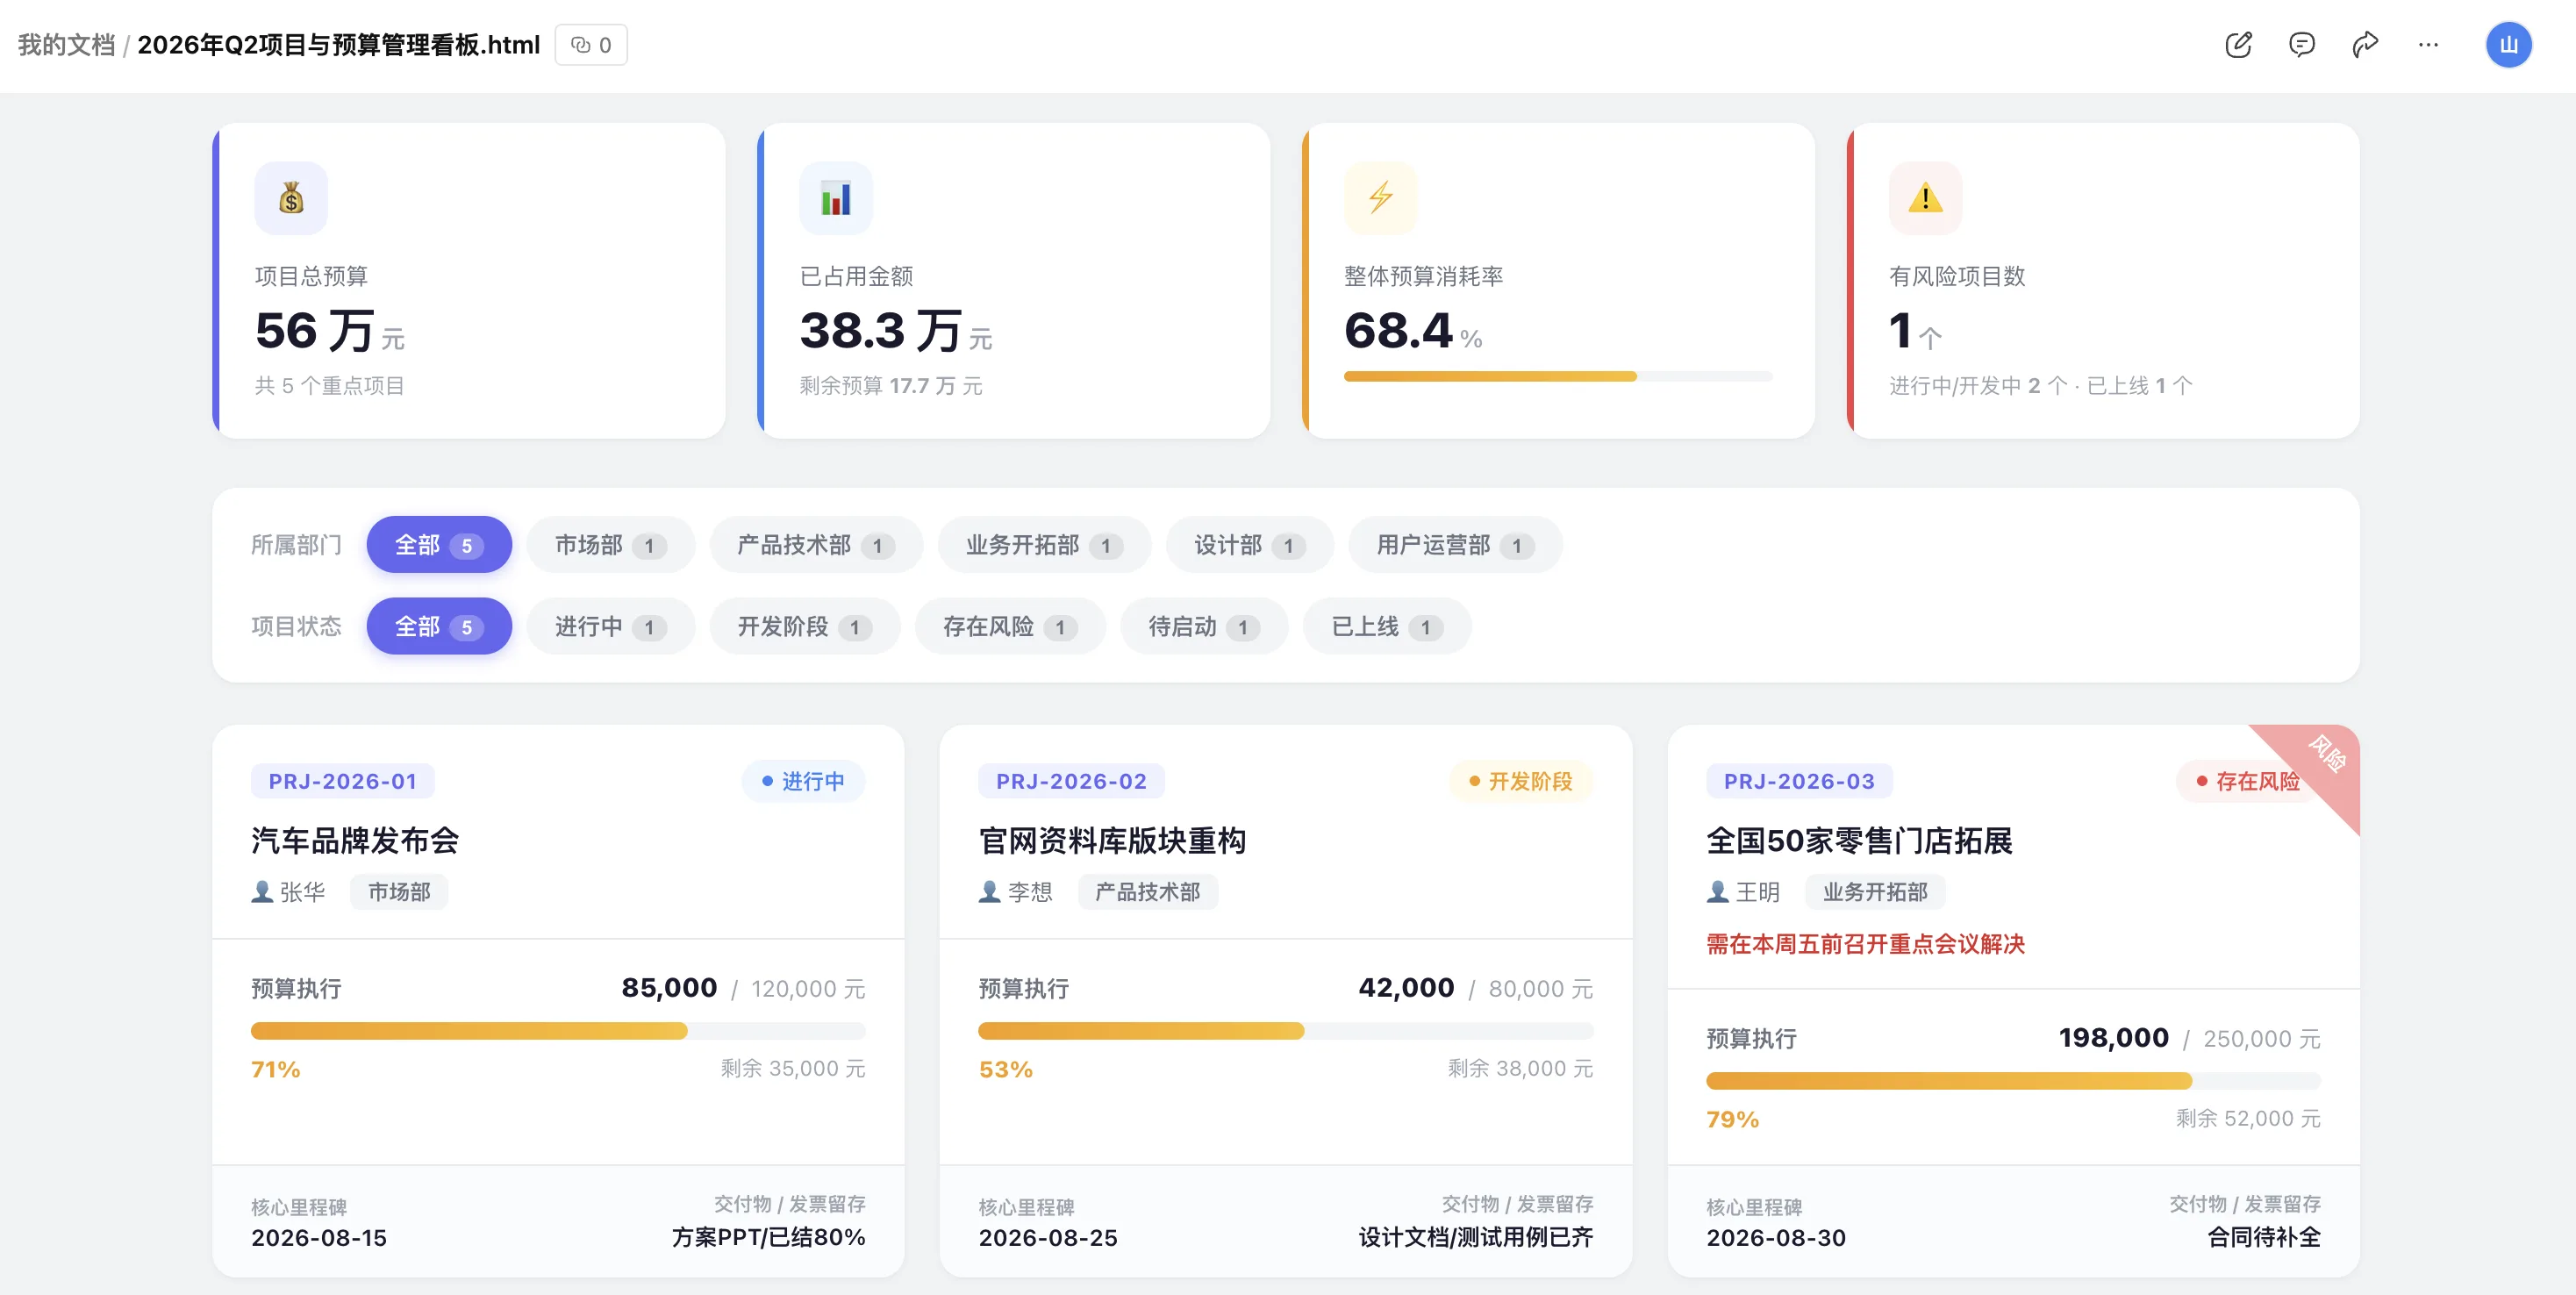Click the 剩余 38,000 元 label

[1520, 1069]
